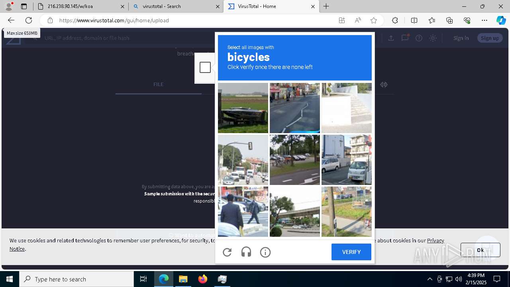This screenshot has width=510, height=287.
Task: Launch Firefox from the taskbar
Action: coord(203,279)
